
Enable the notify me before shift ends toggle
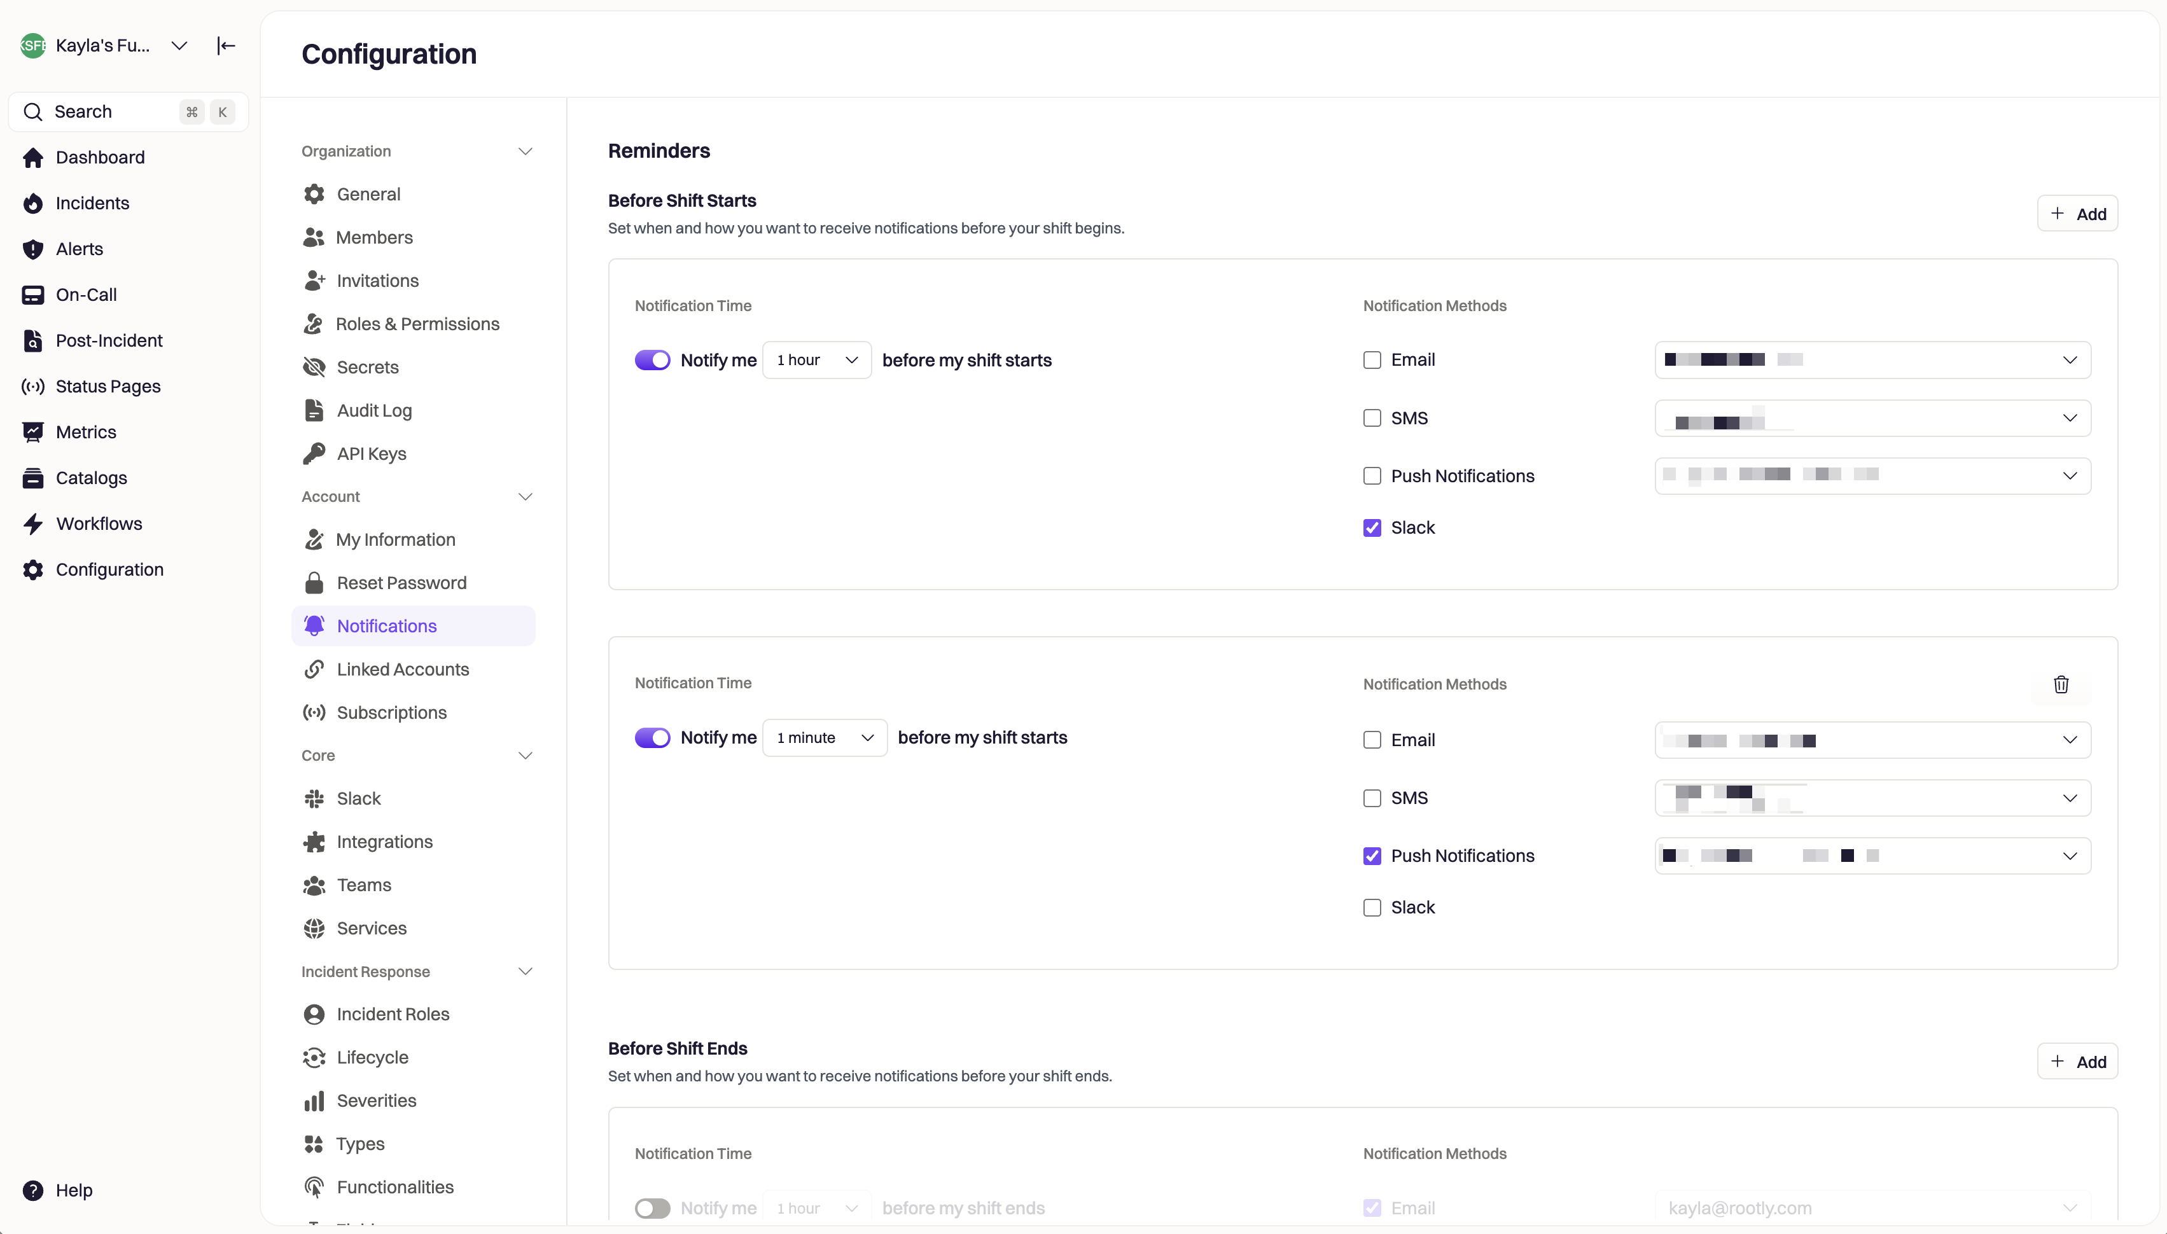pyautogui.click(x=651, y=1208)
